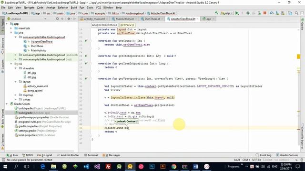Open the Structure side panel
The width and height of the screenshot is (305, 171).
(x=2, y=46)
